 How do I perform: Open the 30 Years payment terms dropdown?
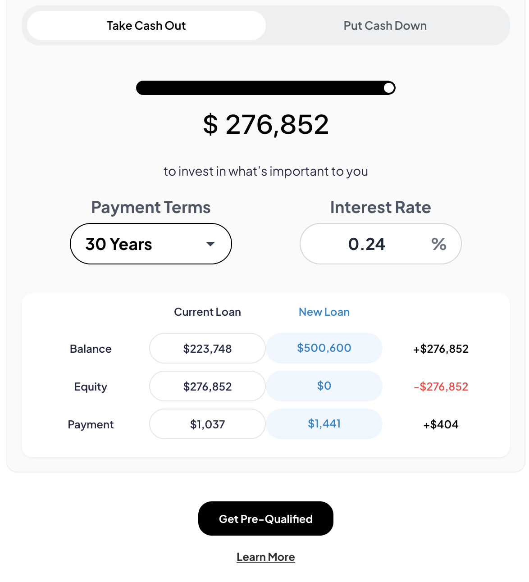151,244
